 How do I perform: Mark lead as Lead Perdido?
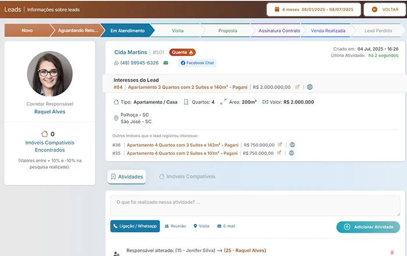click(378, 31)
